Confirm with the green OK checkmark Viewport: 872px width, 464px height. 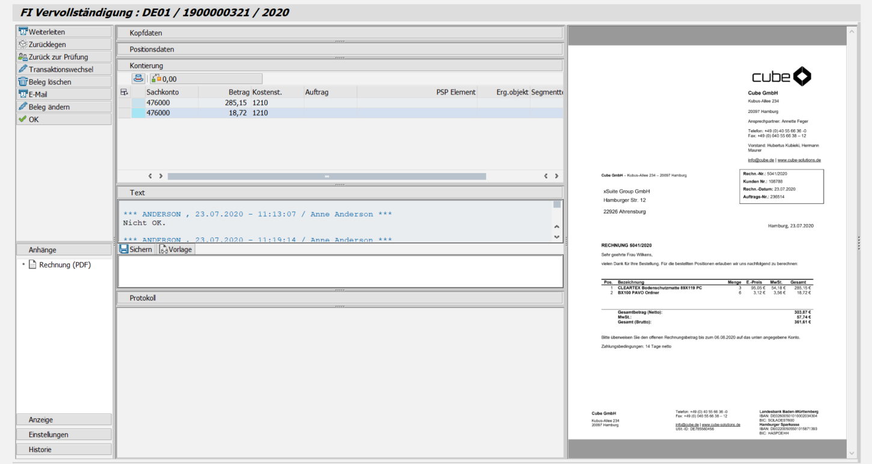click(63, 120)
